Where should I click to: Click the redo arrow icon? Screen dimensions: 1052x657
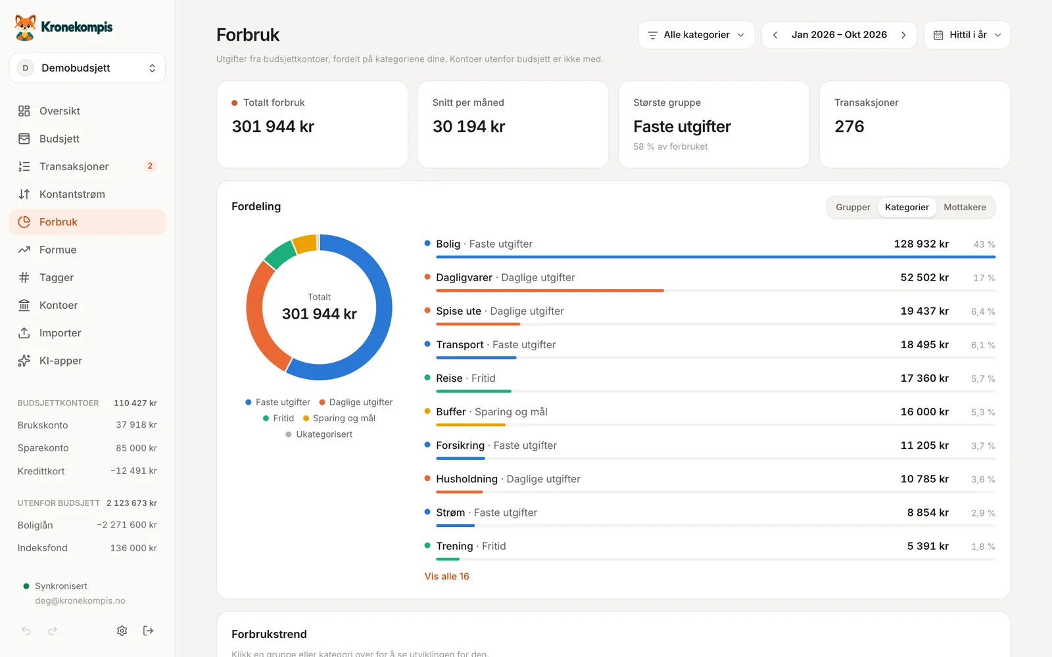coord(53,631)
